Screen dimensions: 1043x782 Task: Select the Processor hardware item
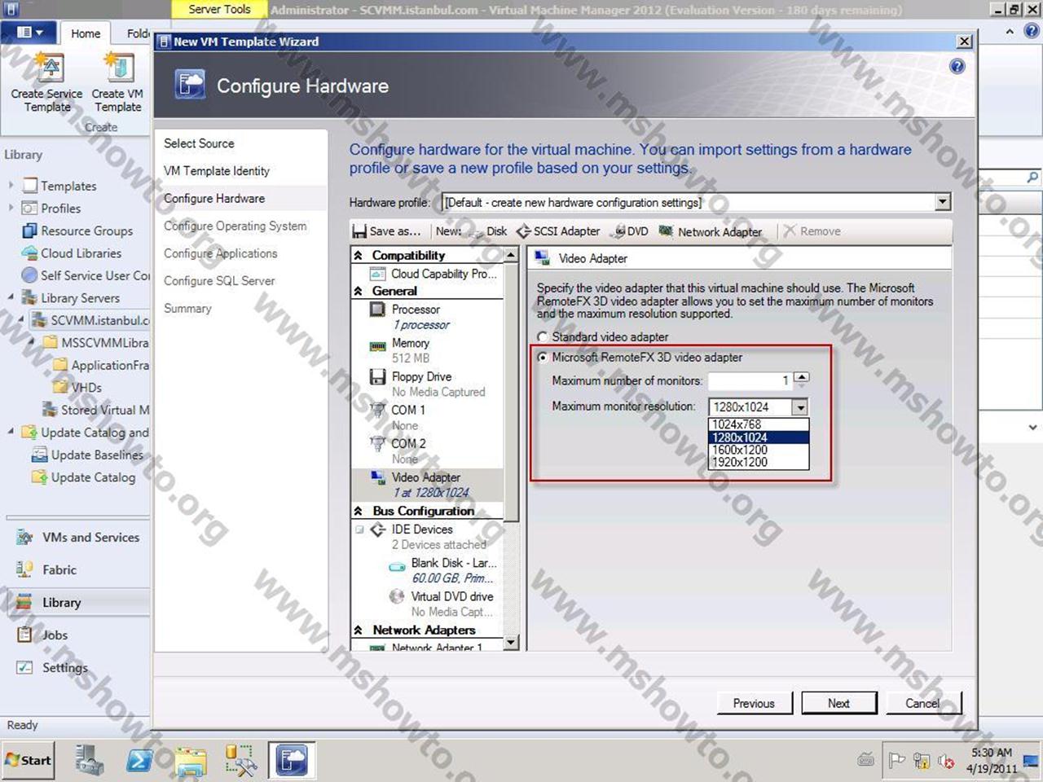click(x=416, y=310)
